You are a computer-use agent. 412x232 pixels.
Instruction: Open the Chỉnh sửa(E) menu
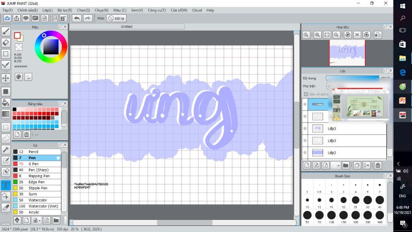click(x=28, y=10)
